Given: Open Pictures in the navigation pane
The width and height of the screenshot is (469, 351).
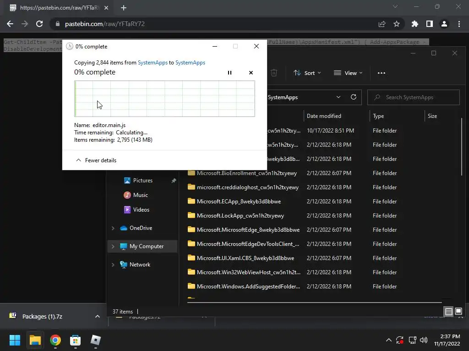Looking at the screenshot, I should [142, 180].
